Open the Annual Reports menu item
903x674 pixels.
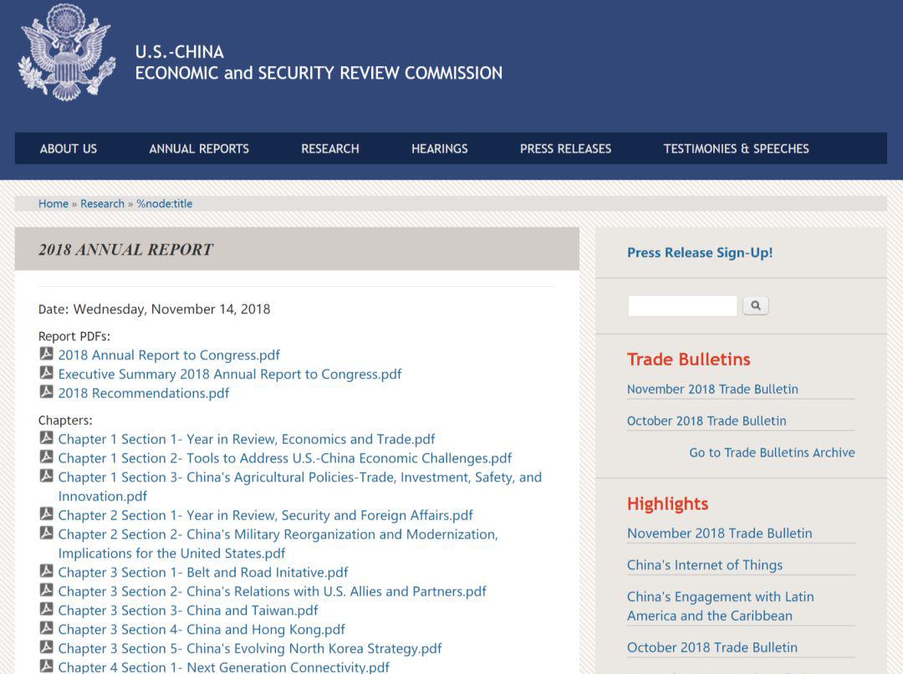[199, 149]
